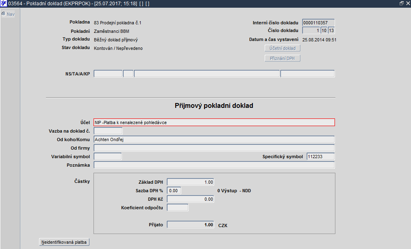Click the Účel field with NIP text
This screenshot has width=411, height=249.
click(214, 122)
